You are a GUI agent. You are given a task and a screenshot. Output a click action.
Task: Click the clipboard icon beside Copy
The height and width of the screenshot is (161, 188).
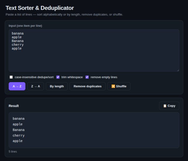click(x=165, y=106)
